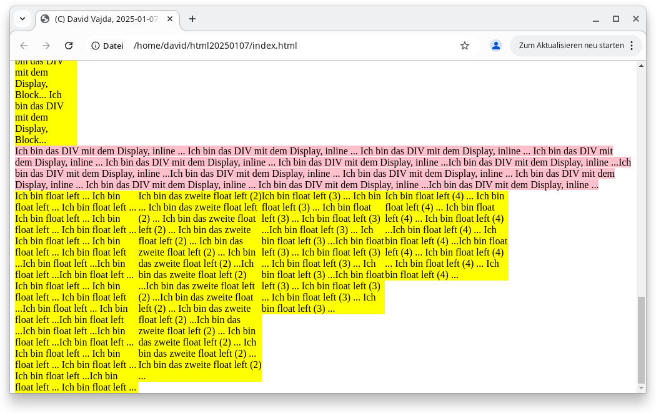Click the pink inline display text block
Viewport: 656px width, 413px height.
pyautogui.click(x=312, y=167)
